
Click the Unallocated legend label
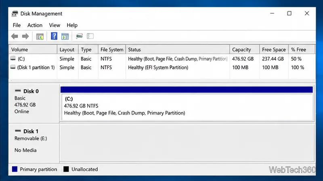[85, 169]
